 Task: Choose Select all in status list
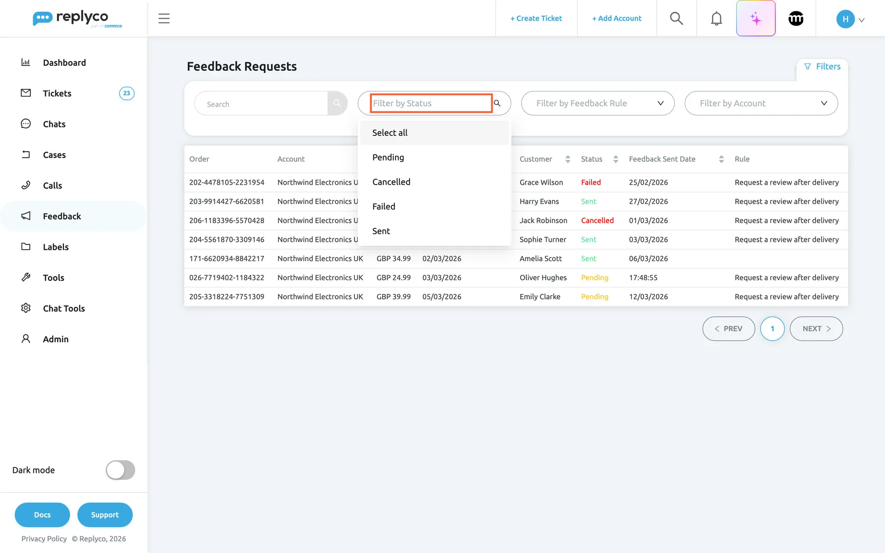pyautogui.click(x=434, y=133)
